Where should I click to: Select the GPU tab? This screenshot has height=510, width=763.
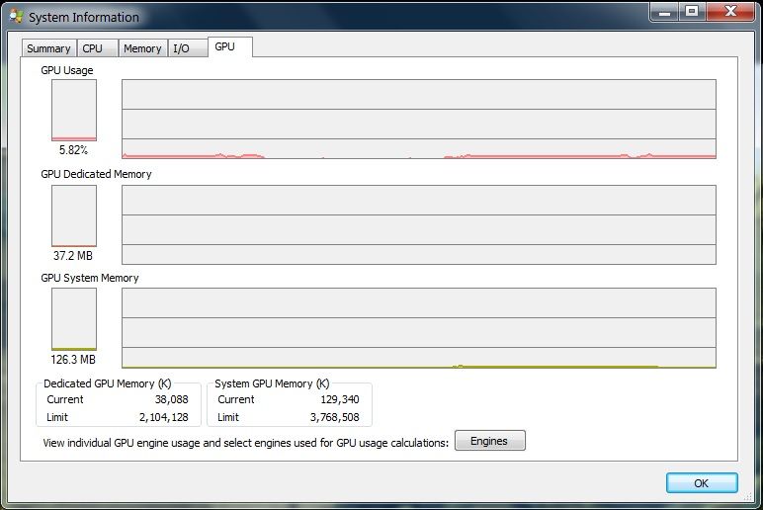pyautogui.click(x=230, y=46)
